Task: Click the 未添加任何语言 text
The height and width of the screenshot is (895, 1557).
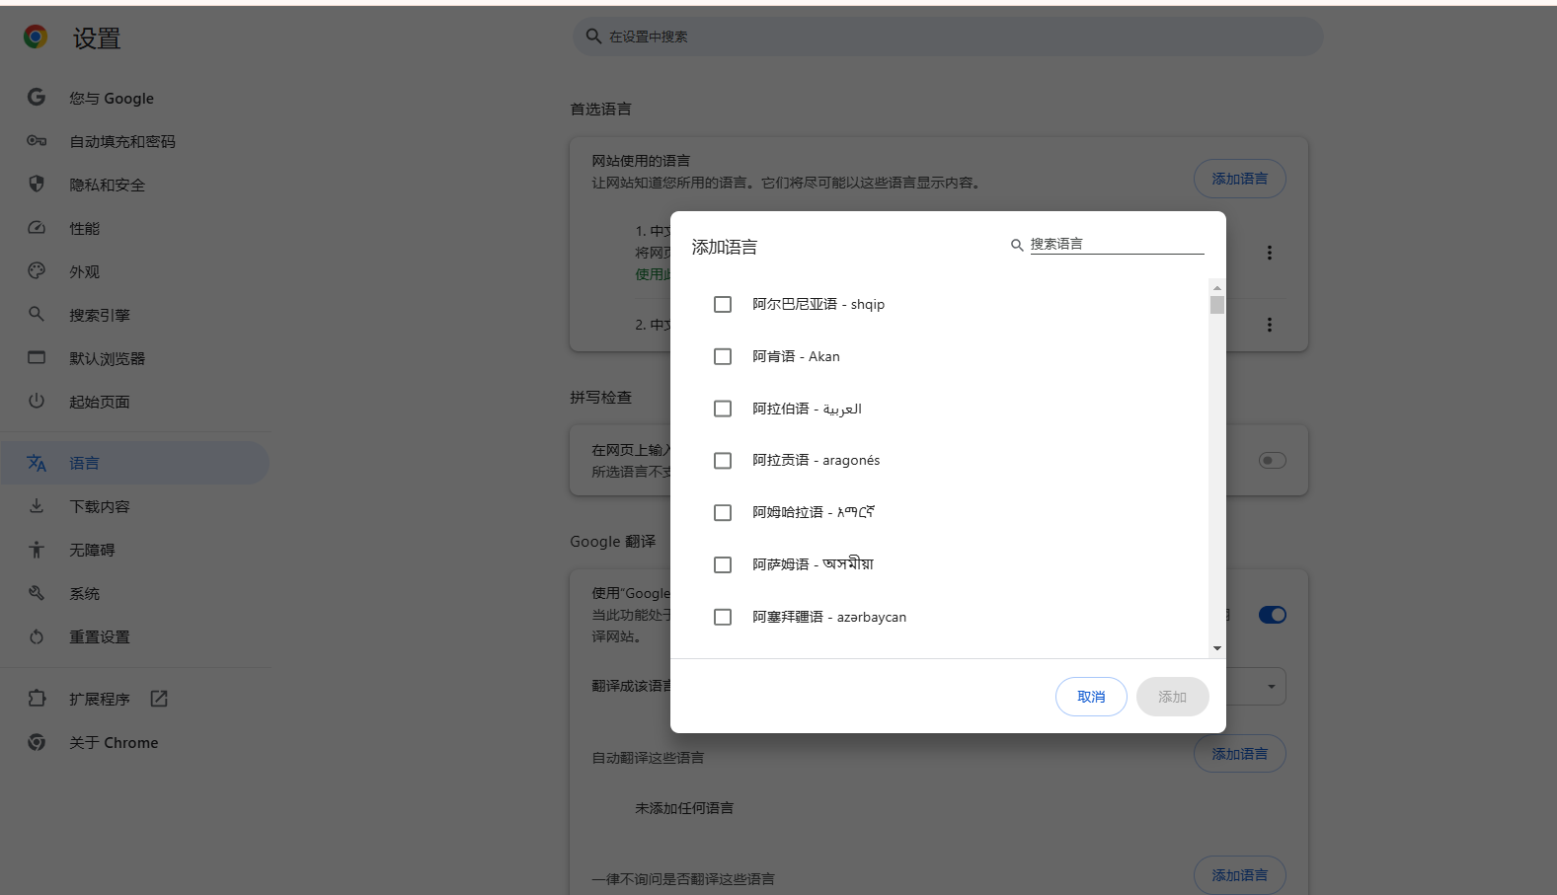Action: [x=684, y=808]
